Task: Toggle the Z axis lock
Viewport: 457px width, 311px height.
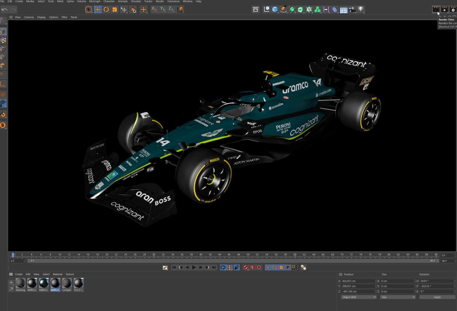Action: pyautogui.click(x=171, y=10)
